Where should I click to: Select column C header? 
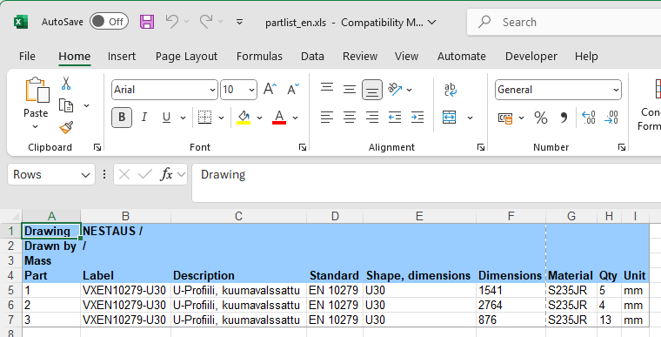pyautogui.click(x=238, y=216)
